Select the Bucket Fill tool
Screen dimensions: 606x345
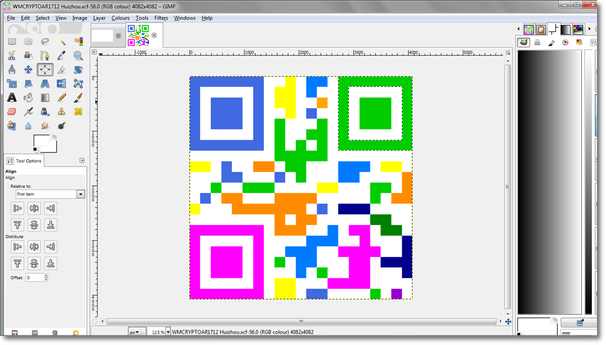28,98
